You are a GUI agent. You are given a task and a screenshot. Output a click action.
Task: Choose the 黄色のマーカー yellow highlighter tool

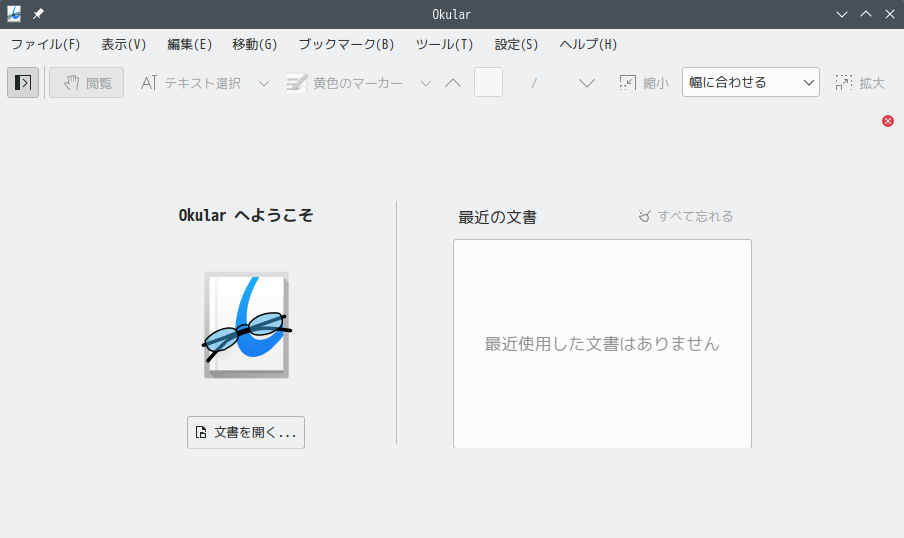345,83
